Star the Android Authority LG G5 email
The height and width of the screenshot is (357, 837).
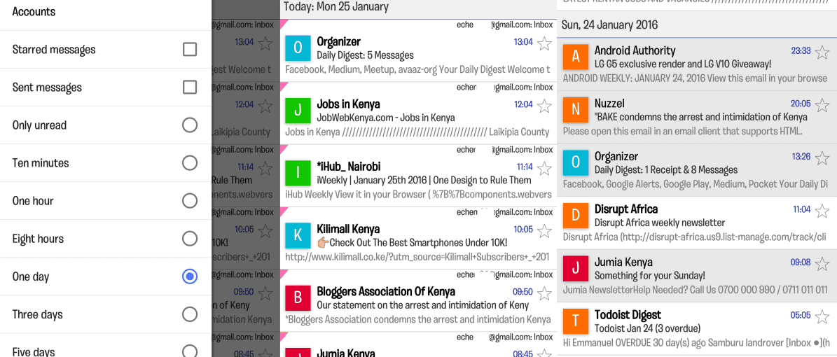coord(822,52)
